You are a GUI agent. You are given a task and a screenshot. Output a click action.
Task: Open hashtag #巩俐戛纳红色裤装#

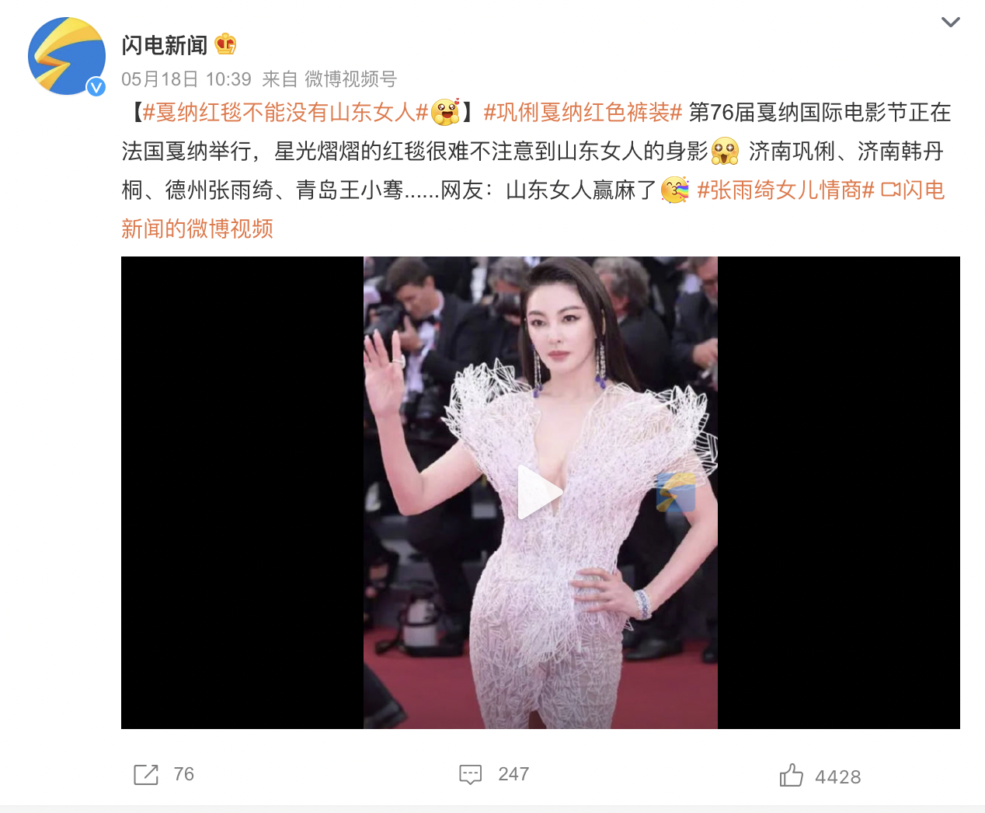583,113
